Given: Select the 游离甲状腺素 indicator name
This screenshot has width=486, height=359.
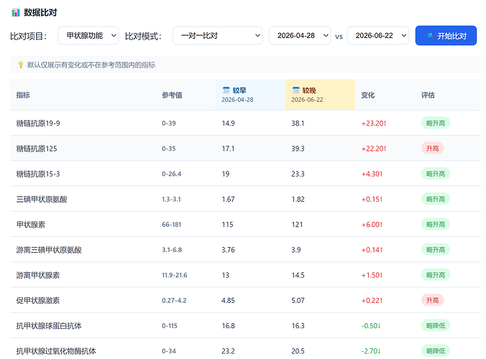Looking at the screenshot, I should [38, 275].
